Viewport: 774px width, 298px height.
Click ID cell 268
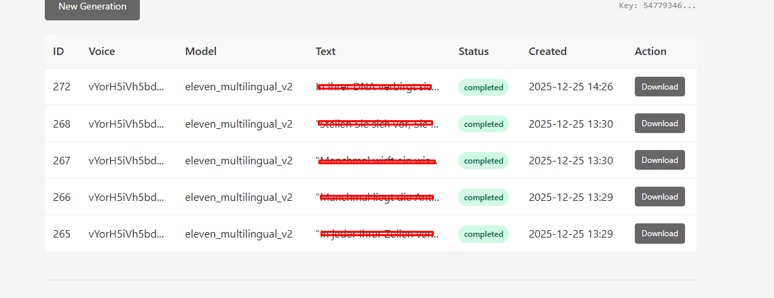point(62,124)
